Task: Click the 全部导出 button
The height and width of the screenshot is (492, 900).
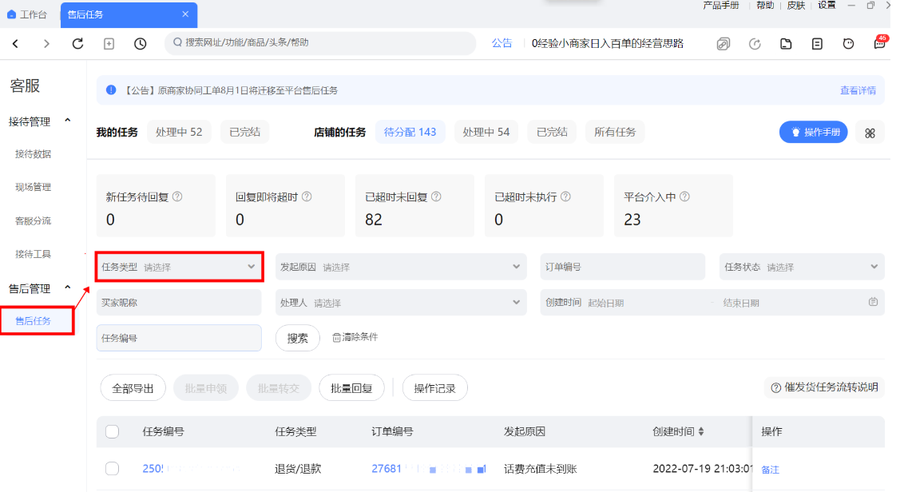Action: click(x=133, y=388)
